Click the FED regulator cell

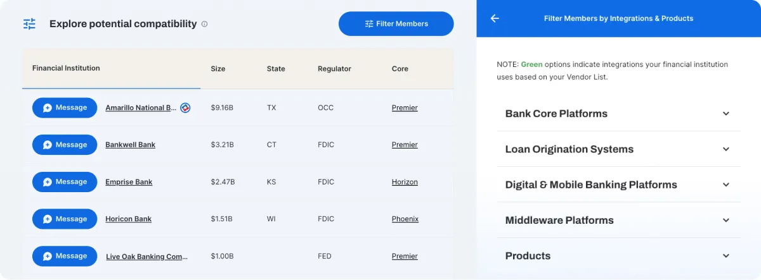[x=325, y=257]
